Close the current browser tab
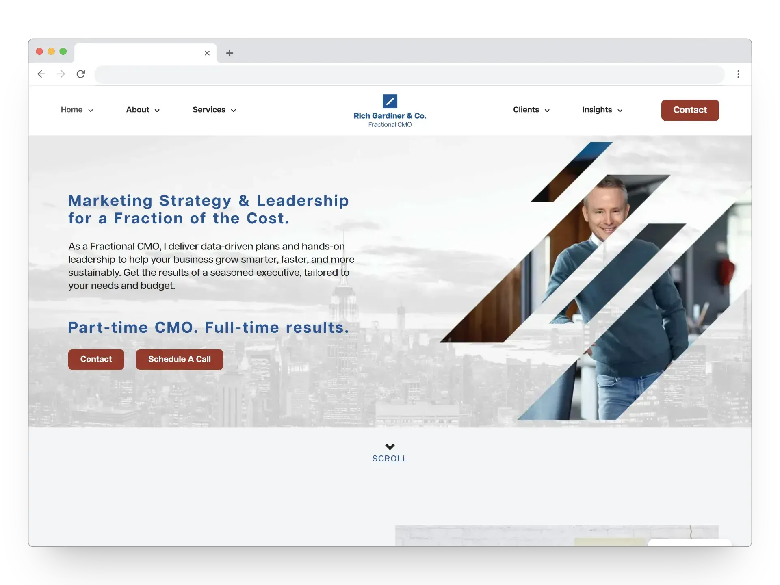 coord(207,53)
